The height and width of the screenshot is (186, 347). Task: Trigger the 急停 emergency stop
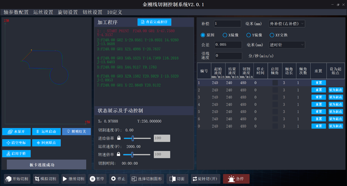236,179
